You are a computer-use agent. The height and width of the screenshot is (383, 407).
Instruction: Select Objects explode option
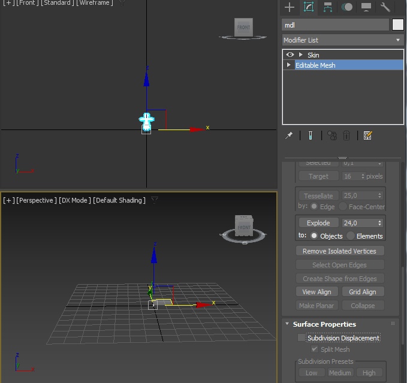[313, 236]
